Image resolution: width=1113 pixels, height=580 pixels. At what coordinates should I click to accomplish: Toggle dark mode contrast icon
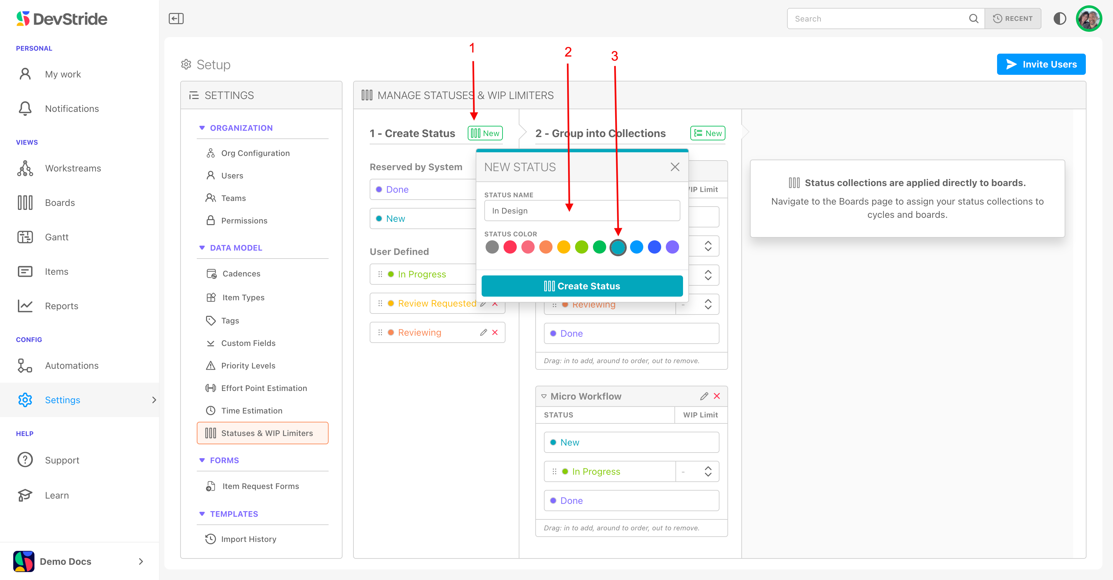pyautogui.click(x=1059, y=19)
